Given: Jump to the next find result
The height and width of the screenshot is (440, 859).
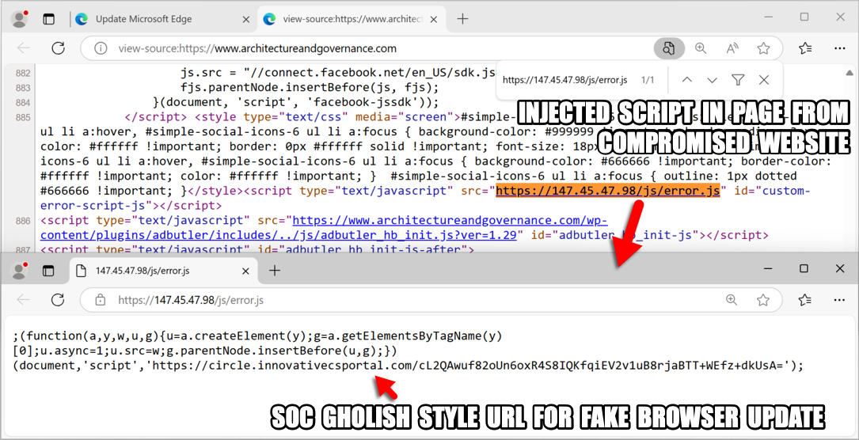Looking at the screenshot, I should tap(713, 80).
